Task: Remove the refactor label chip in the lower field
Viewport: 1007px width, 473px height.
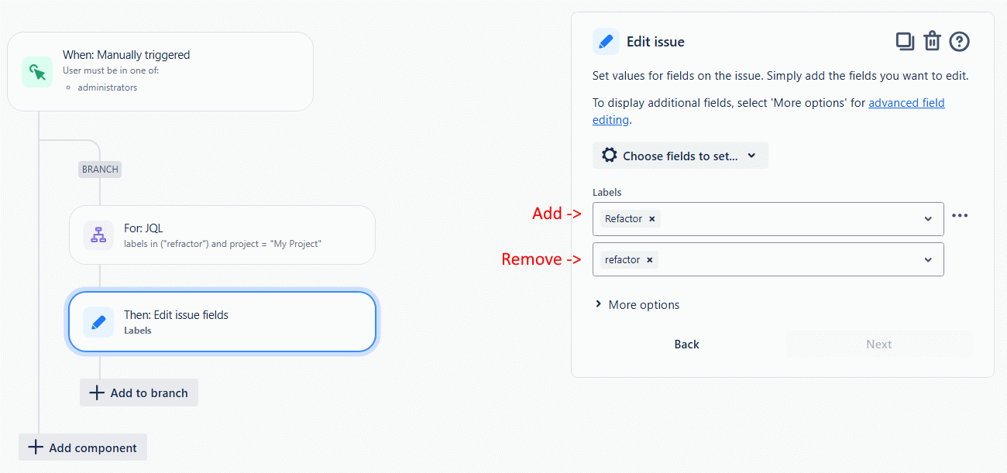Action: coord(649,259)
